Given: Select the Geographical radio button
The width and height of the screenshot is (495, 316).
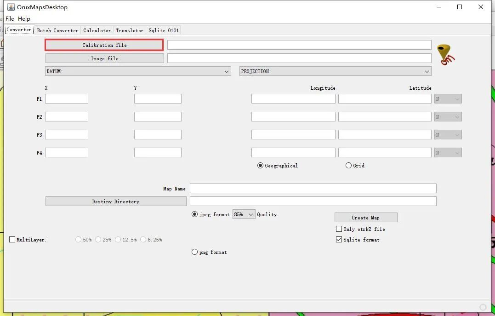Looking at the screenshot, I should pos(260,166).
